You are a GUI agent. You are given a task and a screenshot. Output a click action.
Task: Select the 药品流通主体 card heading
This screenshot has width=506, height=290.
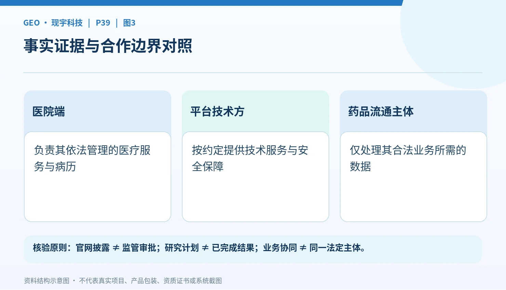click(381, 112)
